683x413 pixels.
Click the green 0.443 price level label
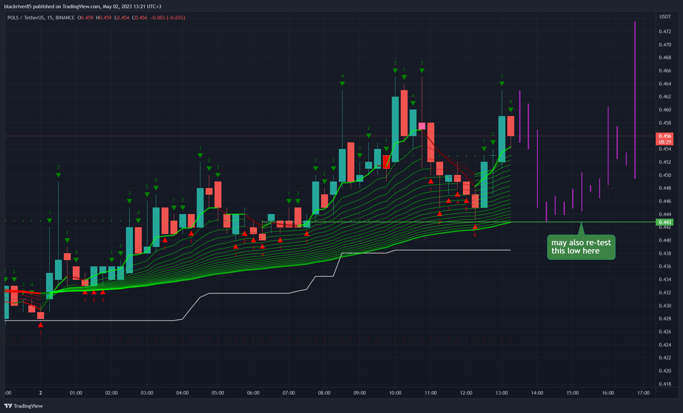(665, 222)
